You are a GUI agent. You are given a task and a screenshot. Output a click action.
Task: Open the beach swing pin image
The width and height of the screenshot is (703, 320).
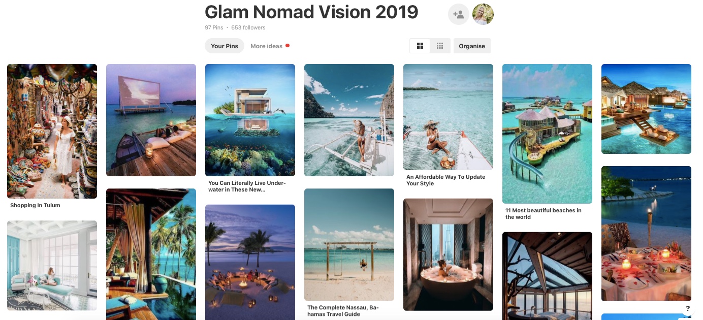[349, 245]
